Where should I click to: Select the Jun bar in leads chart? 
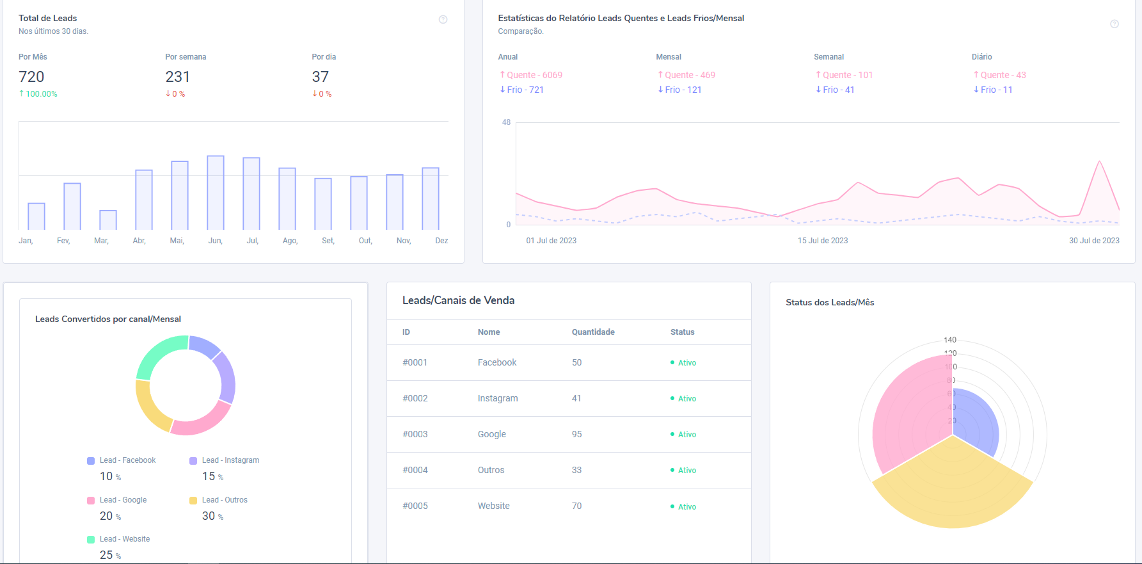coord(216,192)
